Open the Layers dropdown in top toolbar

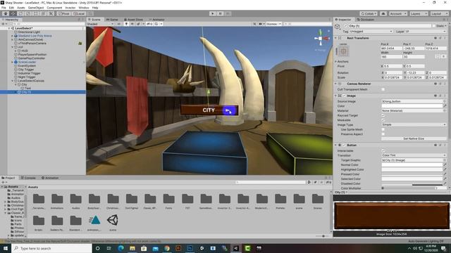pos(419,13)
